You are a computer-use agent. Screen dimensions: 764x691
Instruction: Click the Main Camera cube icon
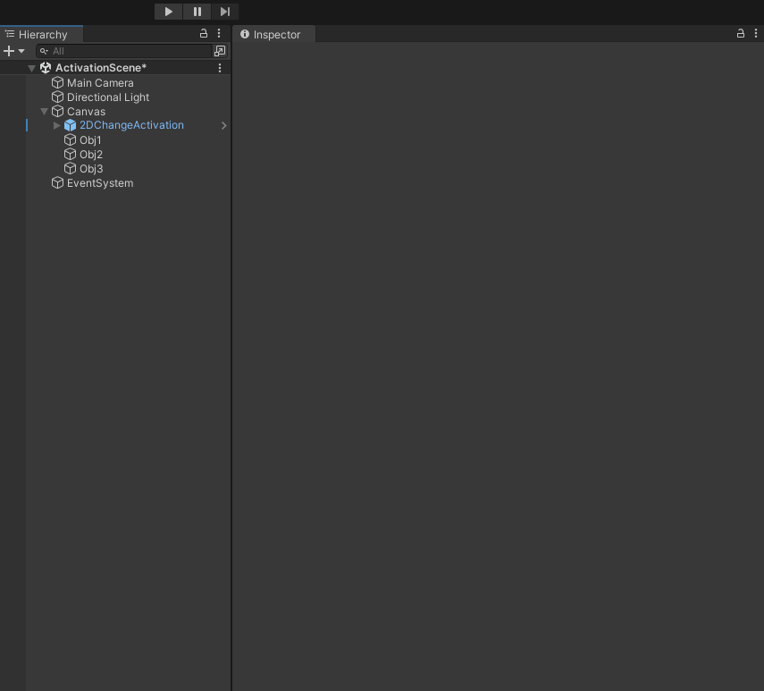click(x=57, y=83)
